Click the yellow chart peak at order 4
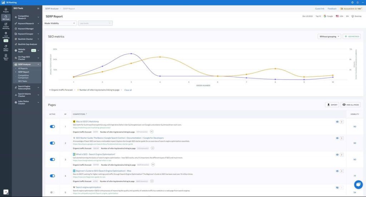Viewport: 366px width, 197px height. pos(160,57)
